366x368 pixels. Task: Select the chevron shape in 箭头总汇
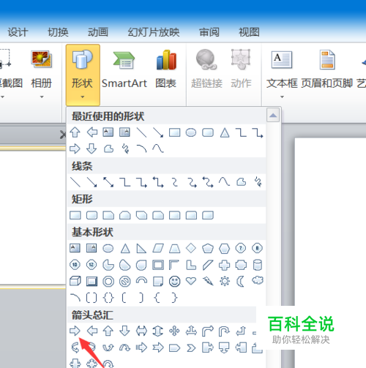(191, 348)
